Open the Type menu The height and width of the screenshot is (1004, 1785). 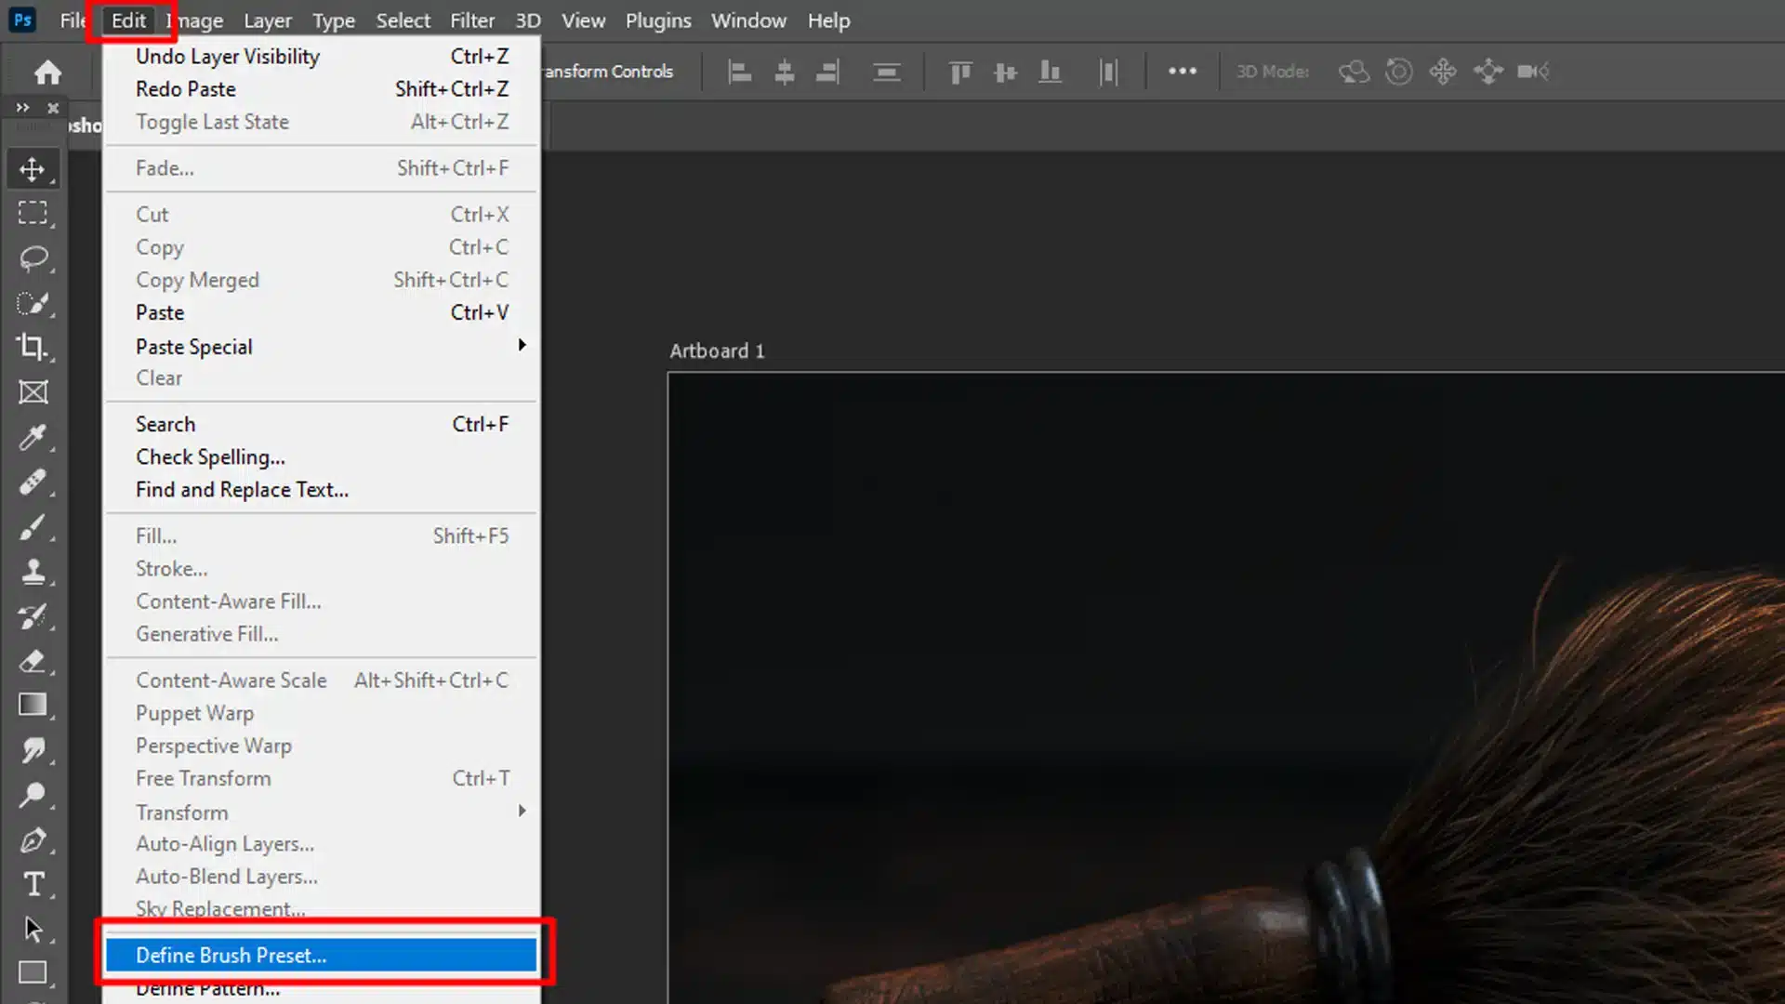click(334, 20)
